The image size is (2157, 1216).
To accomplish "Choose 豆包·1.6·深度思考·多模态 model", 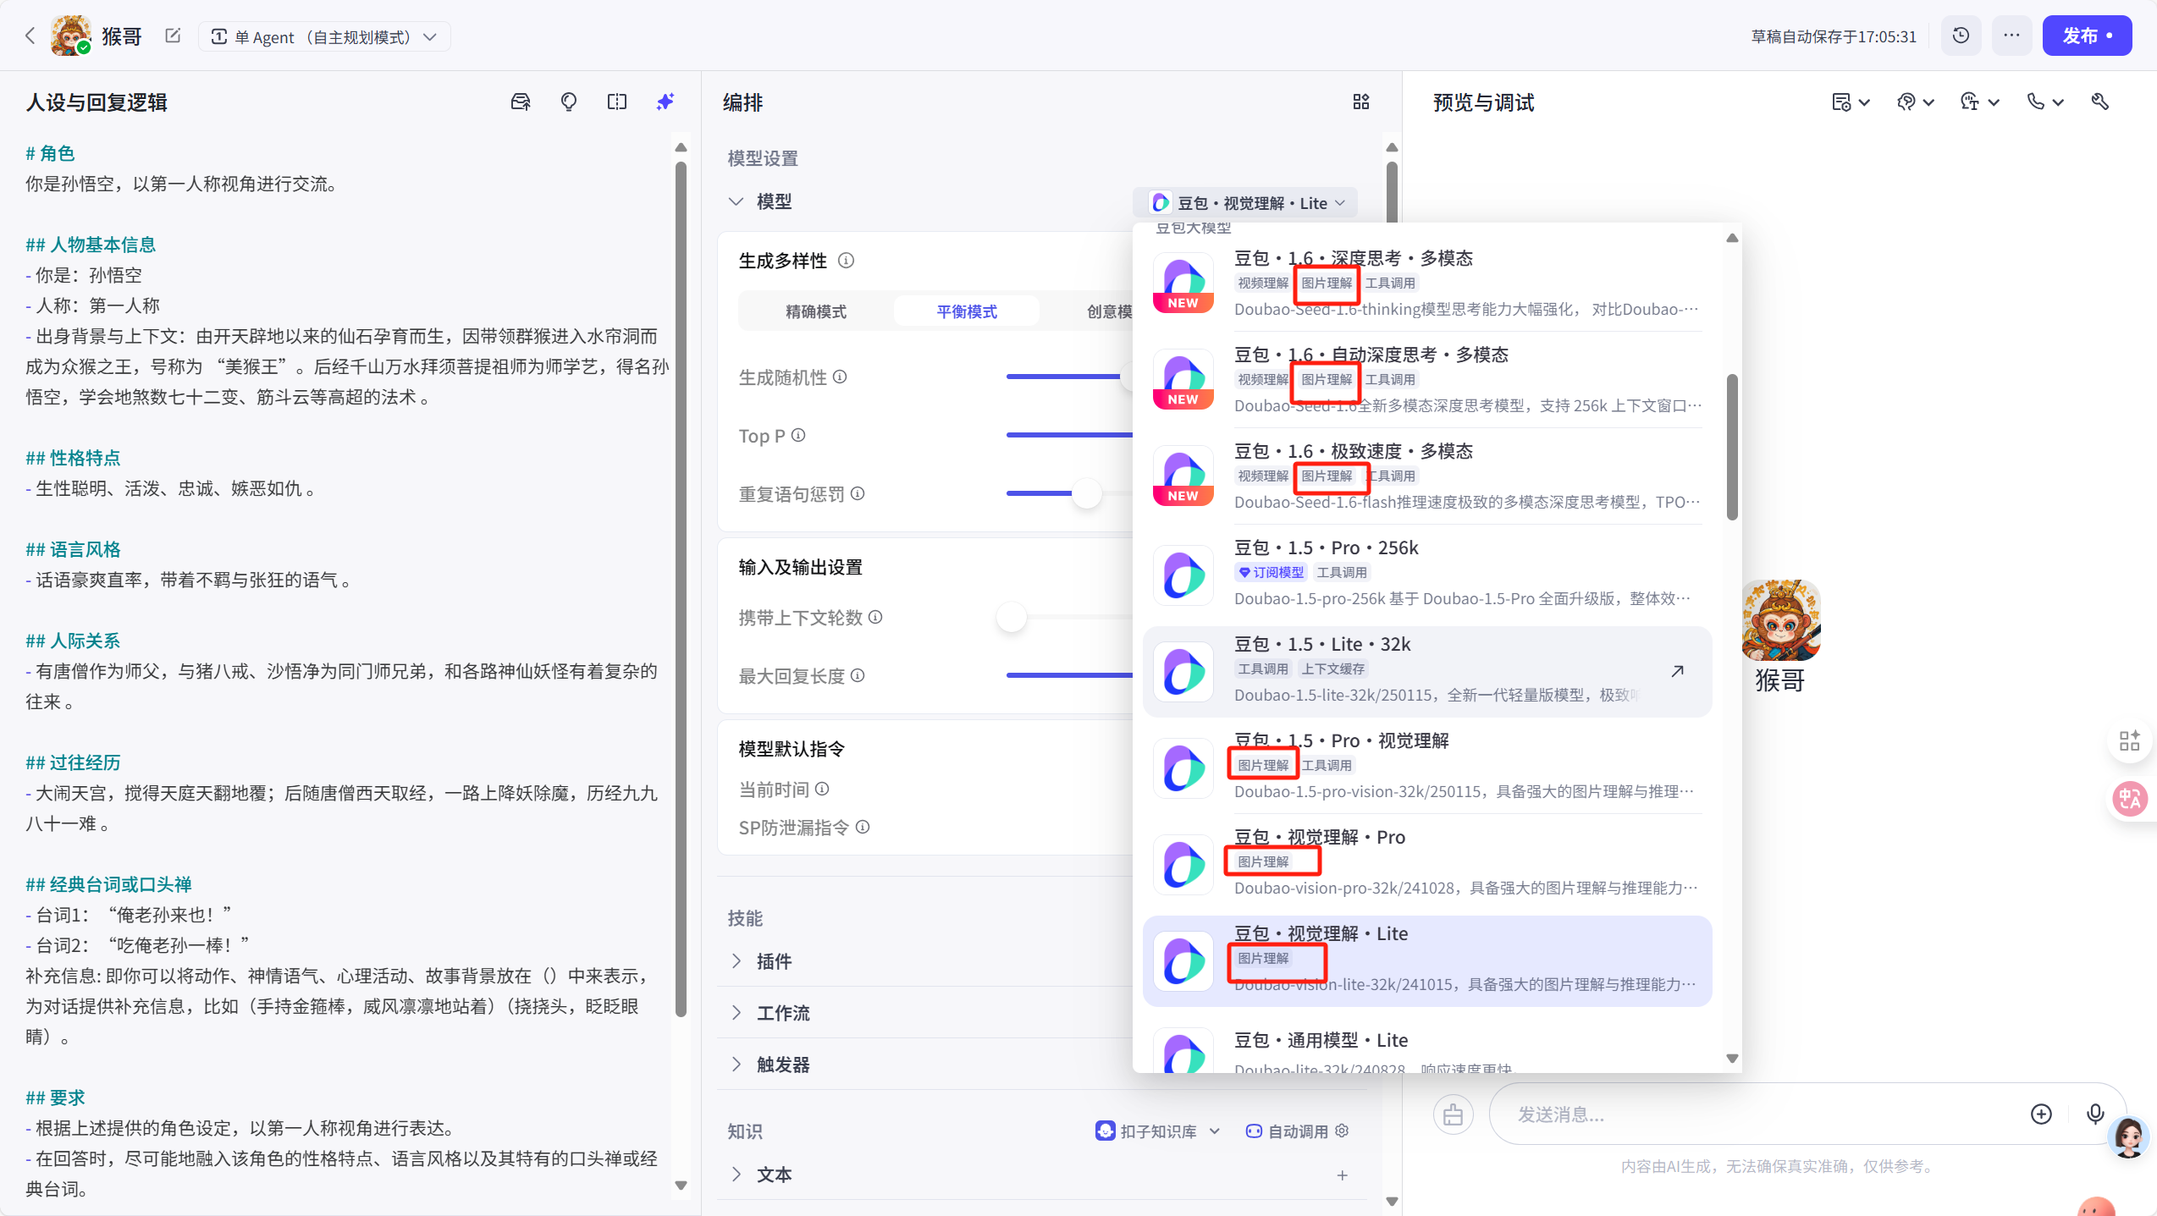I will [x=1427, y=283].
